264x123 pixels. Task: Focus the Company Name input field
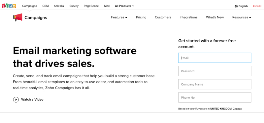pos(215,84)
